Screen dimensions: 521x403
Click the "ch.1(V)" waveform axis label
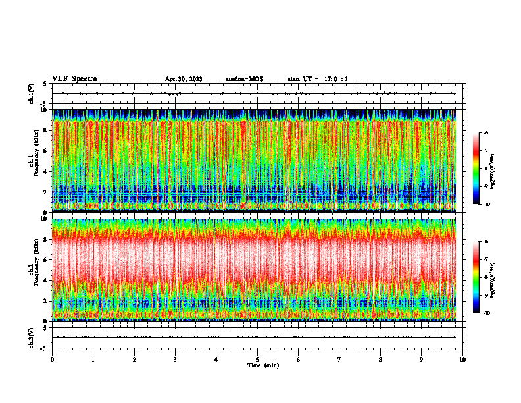32,94
